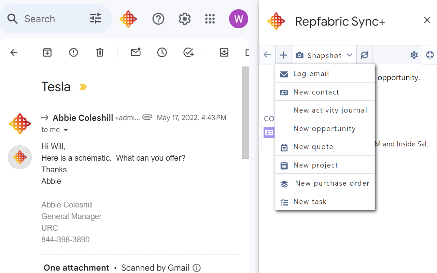Choose New purchase order
This screenshot has width=437, height=273.
coord(325,183)
